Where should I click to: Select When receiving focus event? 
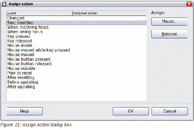coord(76,27)
